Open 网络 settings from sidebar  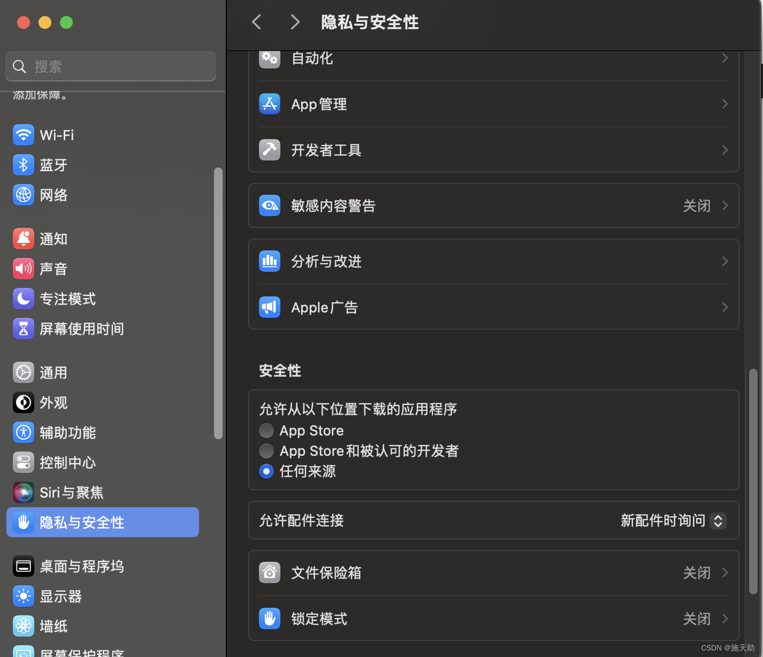click(24, 195)
